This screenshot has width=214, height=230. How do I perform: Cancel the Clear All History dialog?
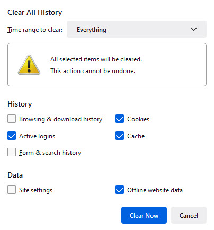click(189, 215)
